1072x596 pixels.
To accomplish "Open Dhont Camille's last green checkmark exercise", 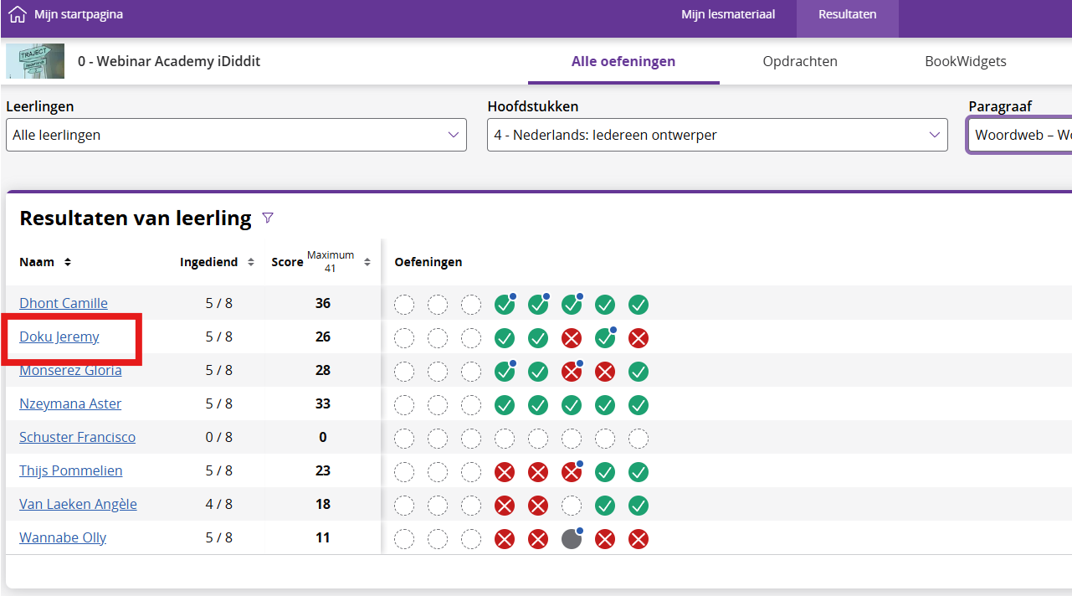I will 639,305.
